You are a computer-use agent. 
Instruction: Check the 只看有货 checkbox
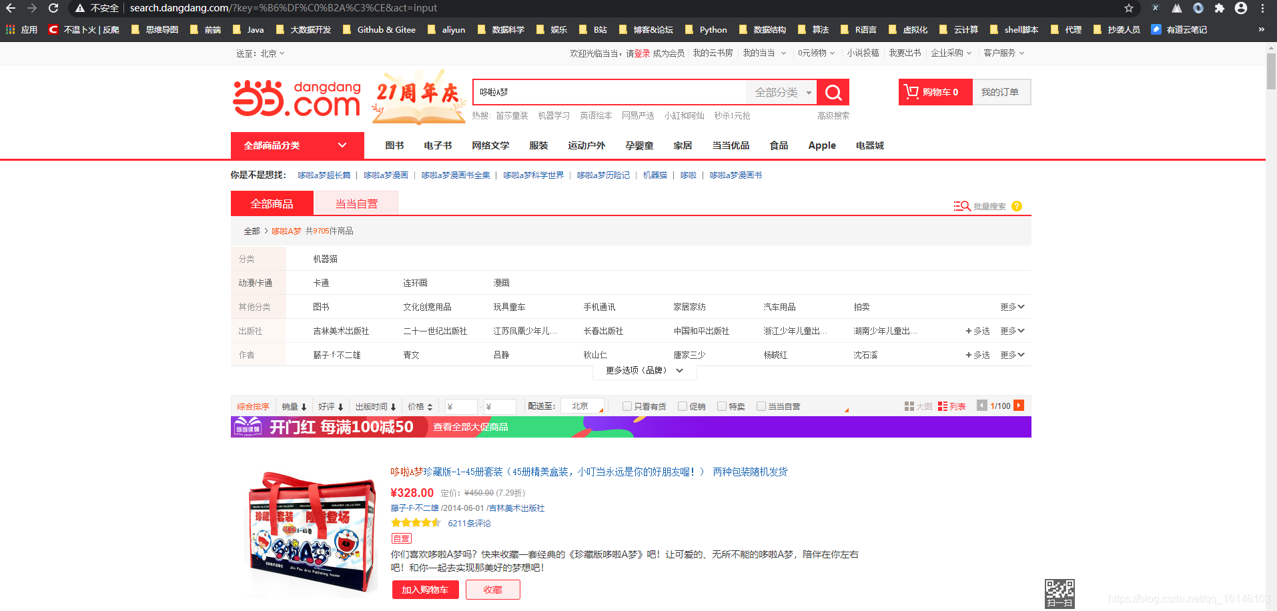pyautogui.click(x=627, y=406)
